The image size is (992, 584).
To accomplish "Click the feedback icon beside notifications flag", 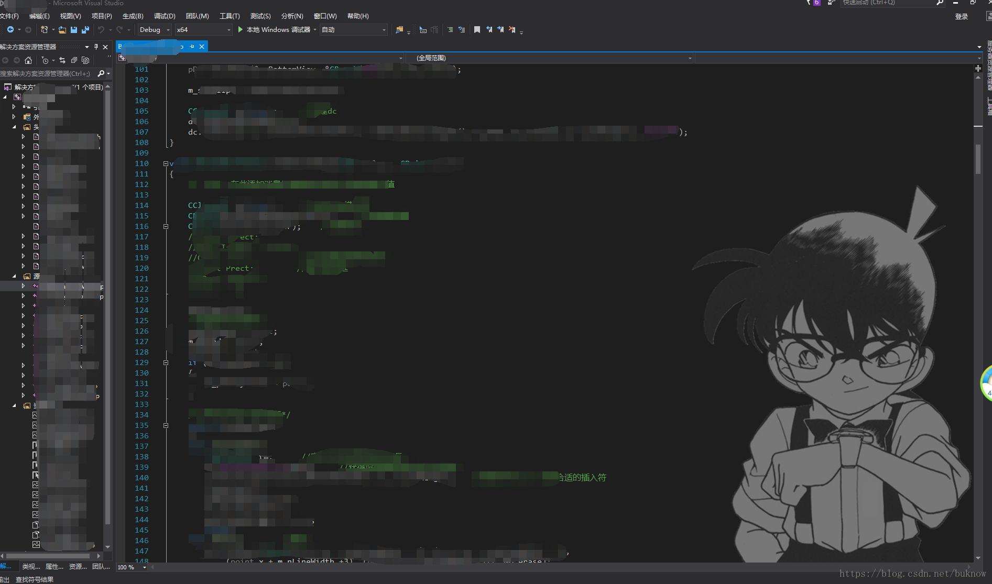I will (831, 3).
